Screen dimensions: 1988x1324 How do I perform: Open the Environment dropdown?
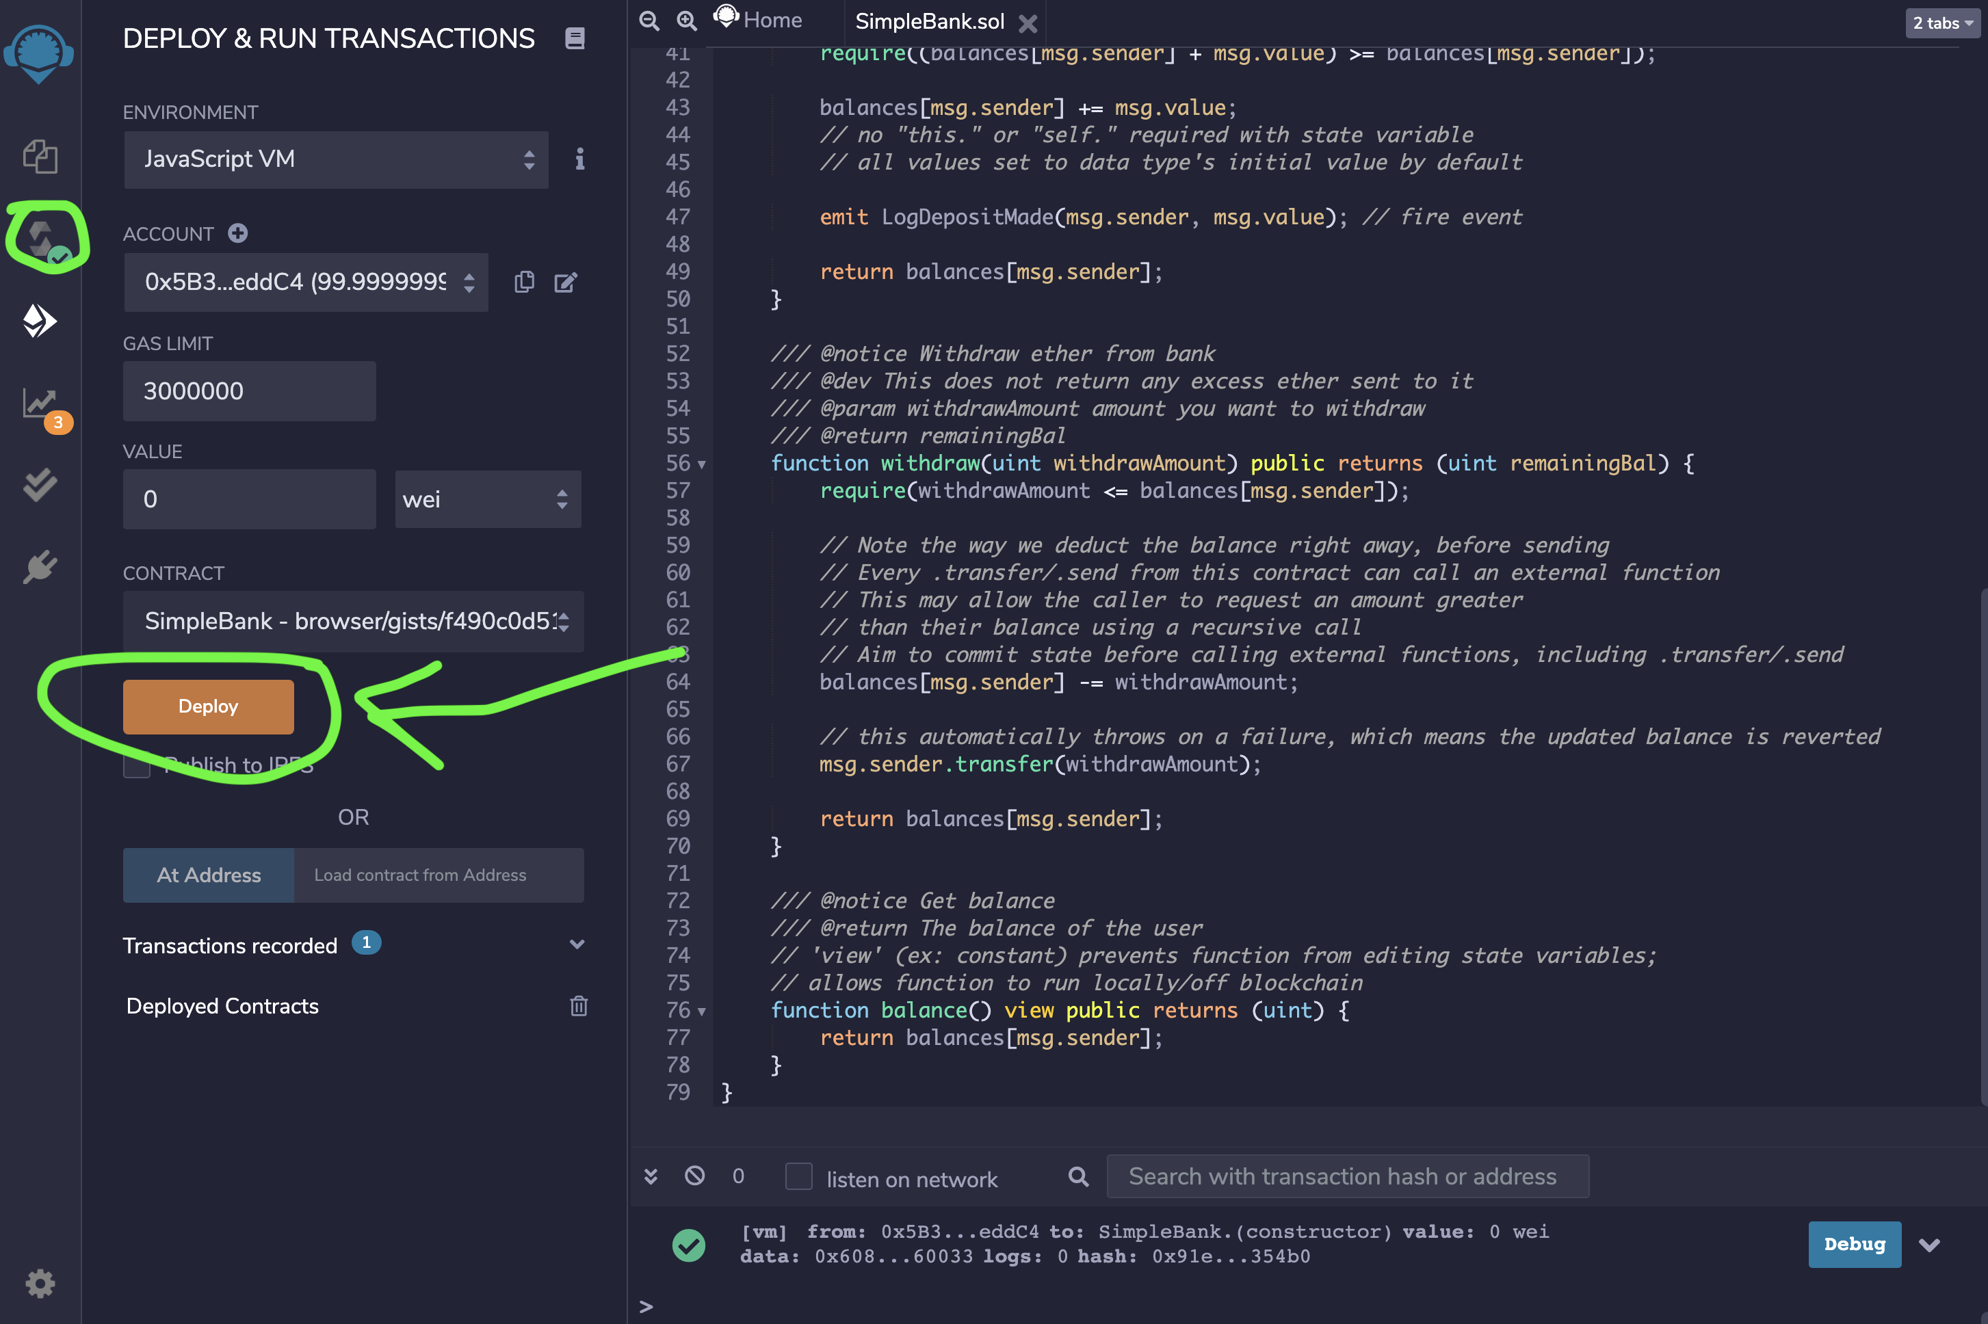335,159
